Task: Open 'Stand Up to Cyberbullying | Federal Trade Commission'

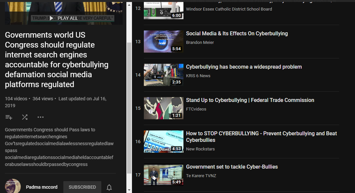Action: pyautogui.click(x=250, y=100)
